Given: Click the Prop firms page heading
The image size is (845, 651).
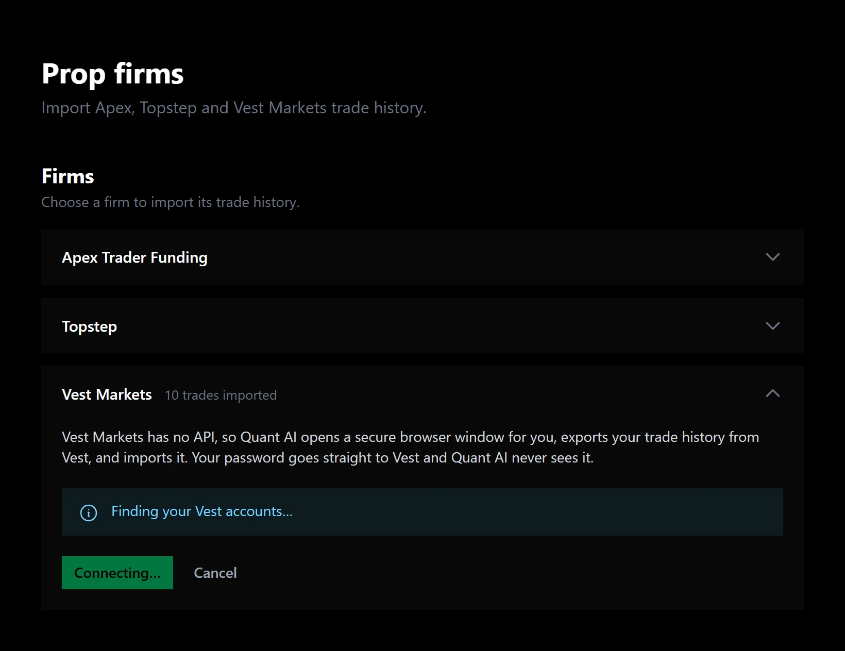Looking at the screenshot, I should pos(112,74).
